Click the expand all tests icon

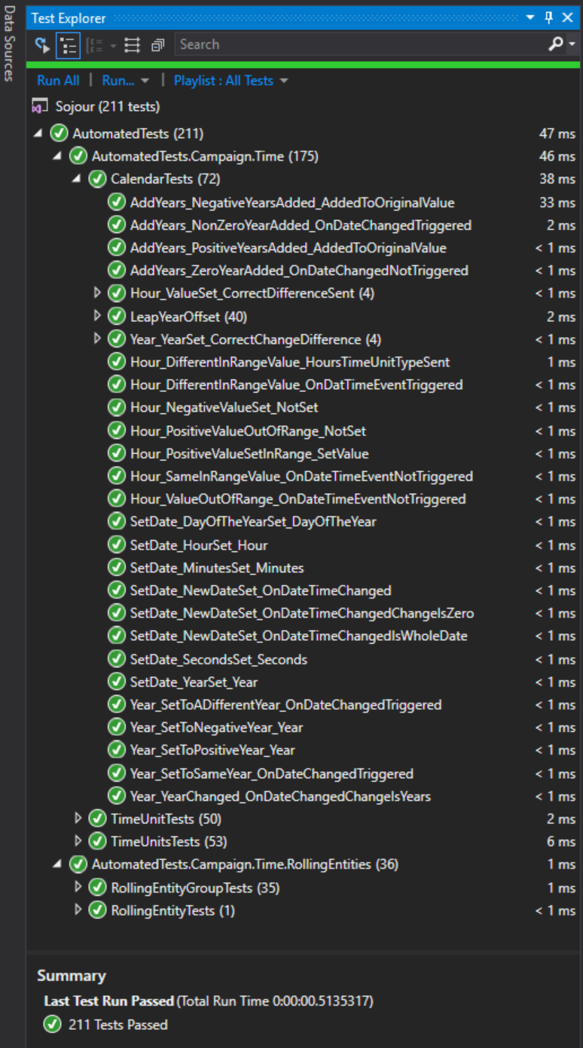(133, 45)
